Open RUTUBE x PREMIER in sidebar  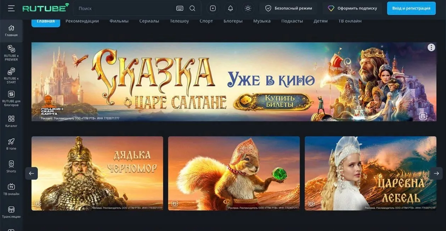(11, 53)
